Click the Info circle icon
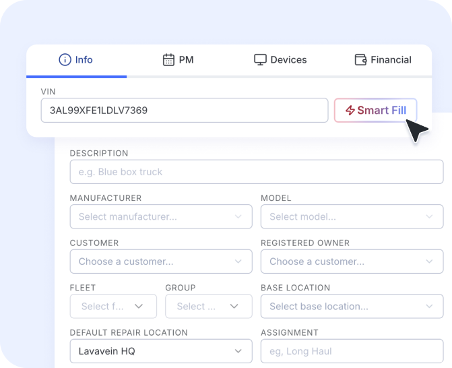Image resolution: width=452 pixels, height=368 pixels. click(65, 60)
